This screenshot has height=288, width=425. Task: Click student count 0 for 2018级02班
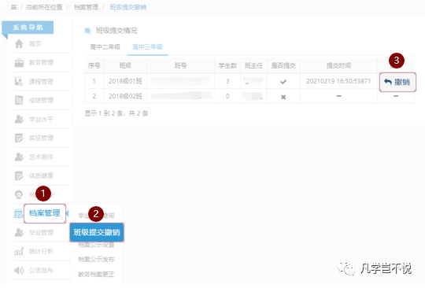[227, 96]
